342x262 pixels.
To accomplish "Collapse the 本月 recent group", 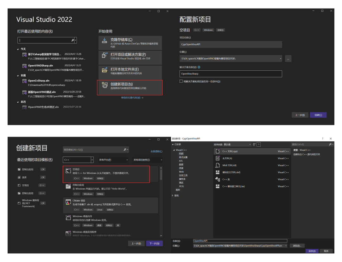I will coord(18,102).
